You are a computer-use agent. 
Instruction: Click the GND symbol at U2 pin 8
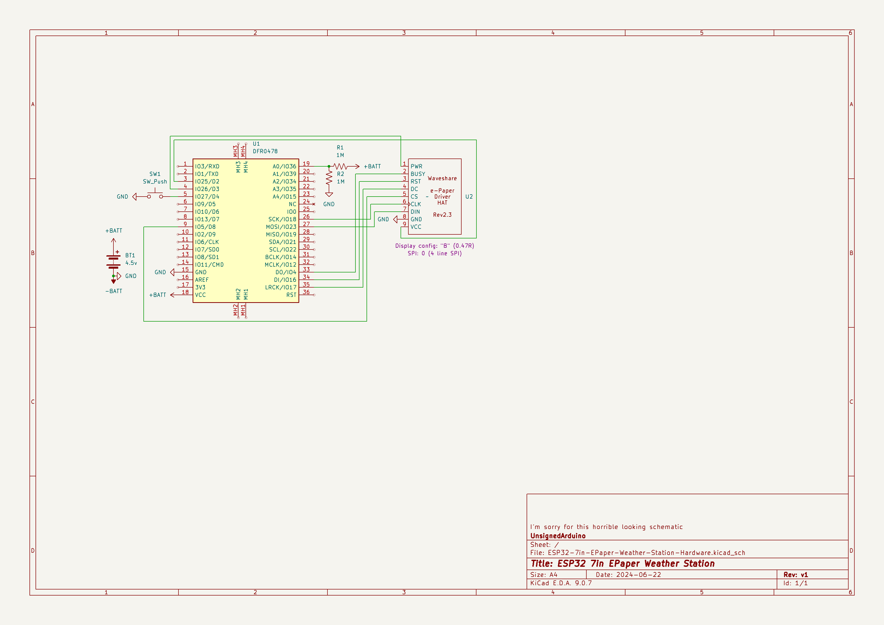[395, 219]
